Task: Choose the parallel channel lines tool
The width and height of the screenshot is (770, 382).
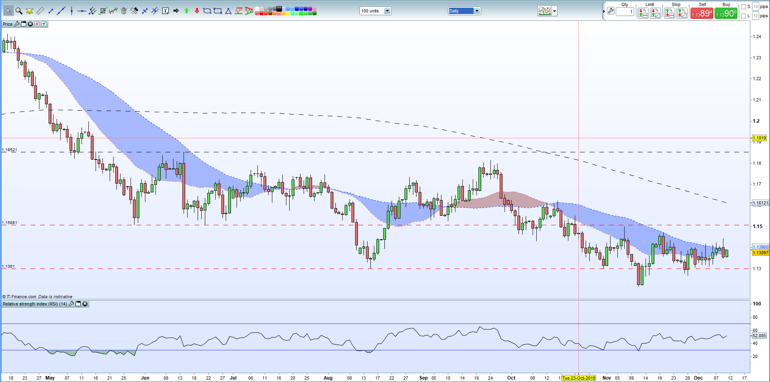Action: pos(92,11)
